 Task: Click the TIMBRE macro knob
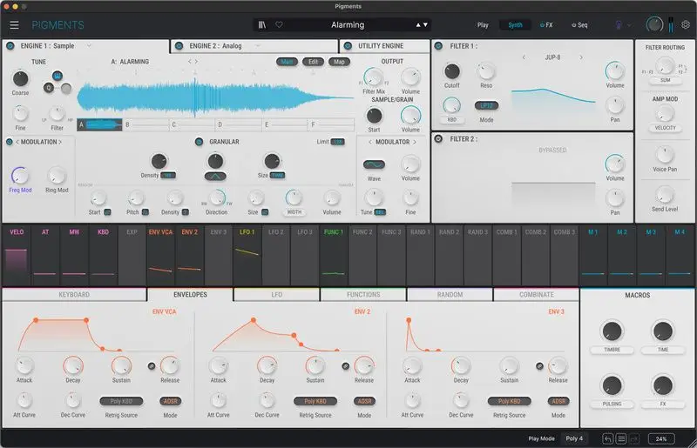pyautogui.click(x=612, y=331)
